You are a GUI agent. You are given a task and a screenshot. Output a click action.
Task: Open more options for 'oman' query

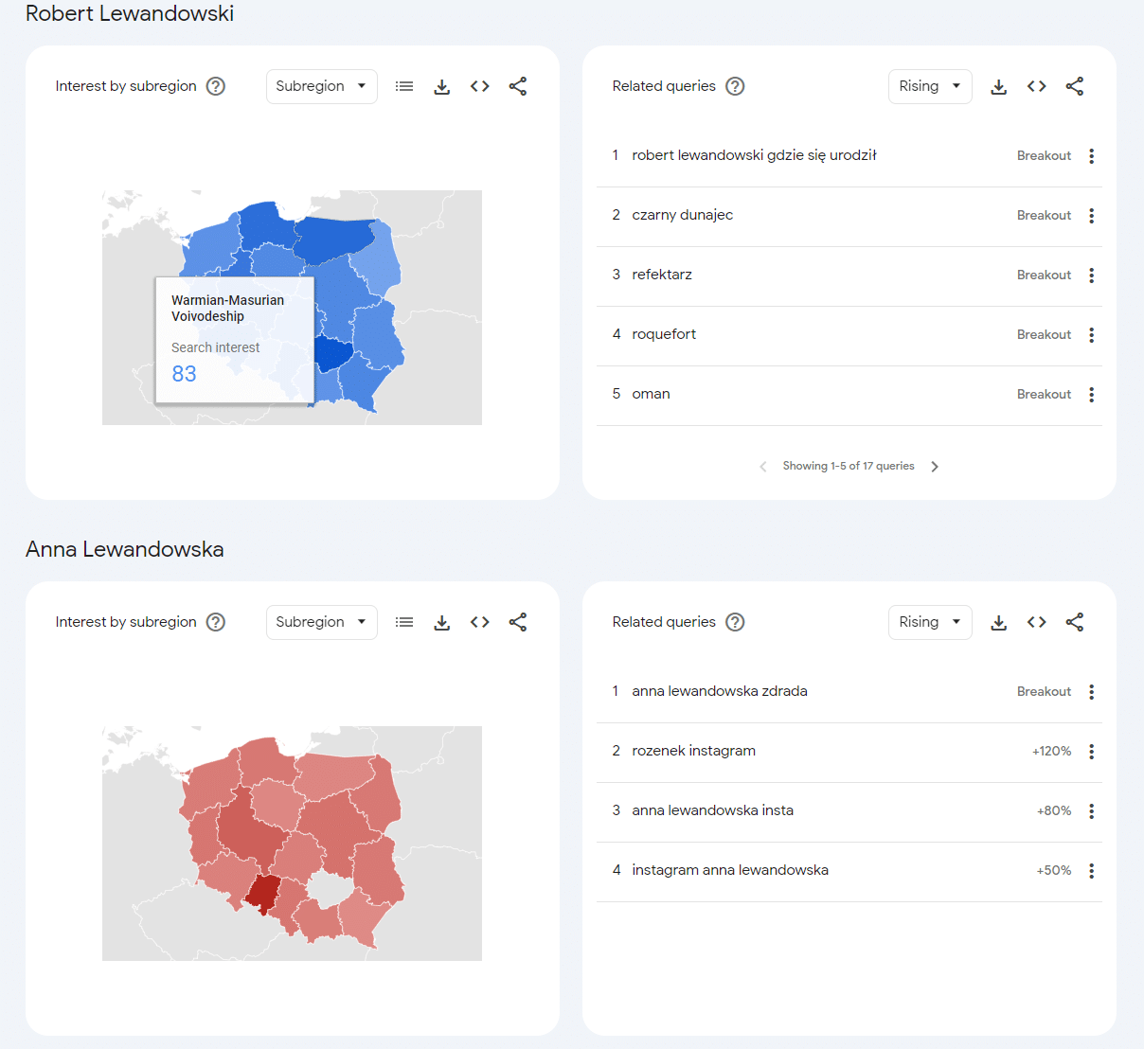(x=1092, y=395)
